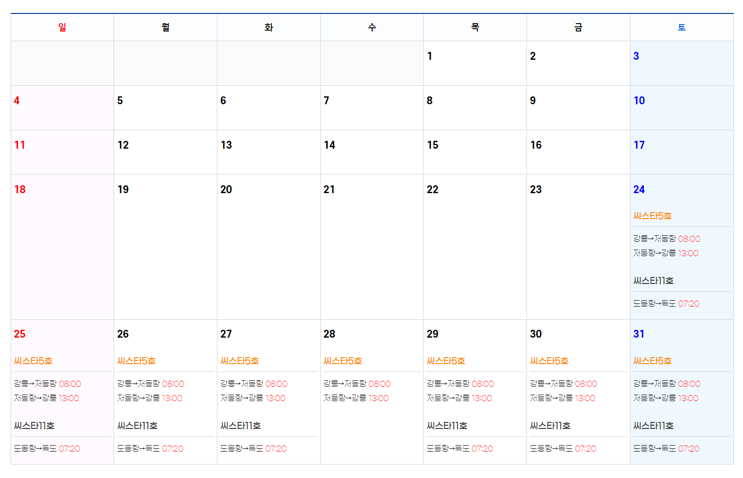Image resolution: width=743 pixels, height=478 pixels.
Task: Open 씨스타5호 on the 29th
Action: tap(446, 361)
